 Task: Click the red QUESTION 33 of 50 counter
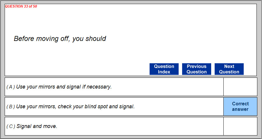21,6
